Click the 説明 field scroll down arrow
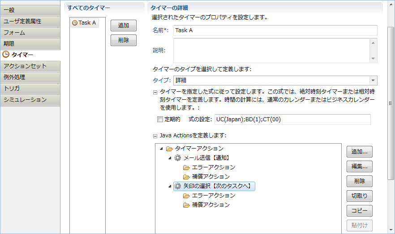 (374, 59)
